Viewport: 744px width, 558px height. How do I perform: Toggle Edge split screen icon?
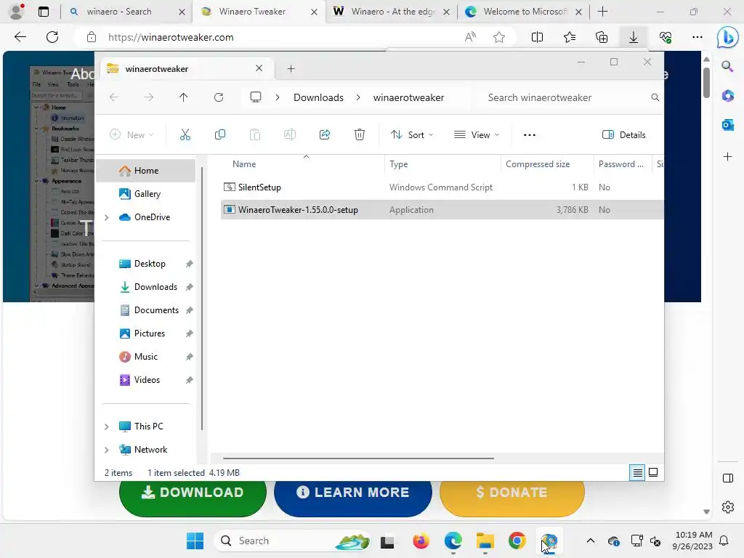click(x=537, y=37)
